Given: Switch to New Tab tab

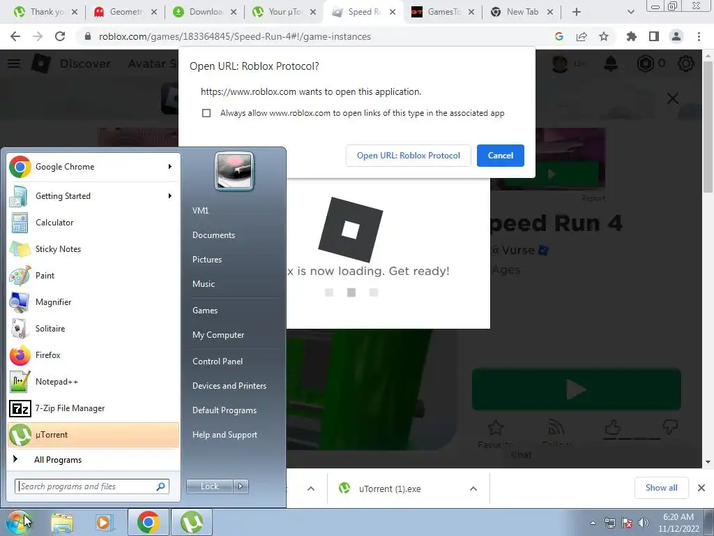Looking at the screenshot, I should [522, 12].
